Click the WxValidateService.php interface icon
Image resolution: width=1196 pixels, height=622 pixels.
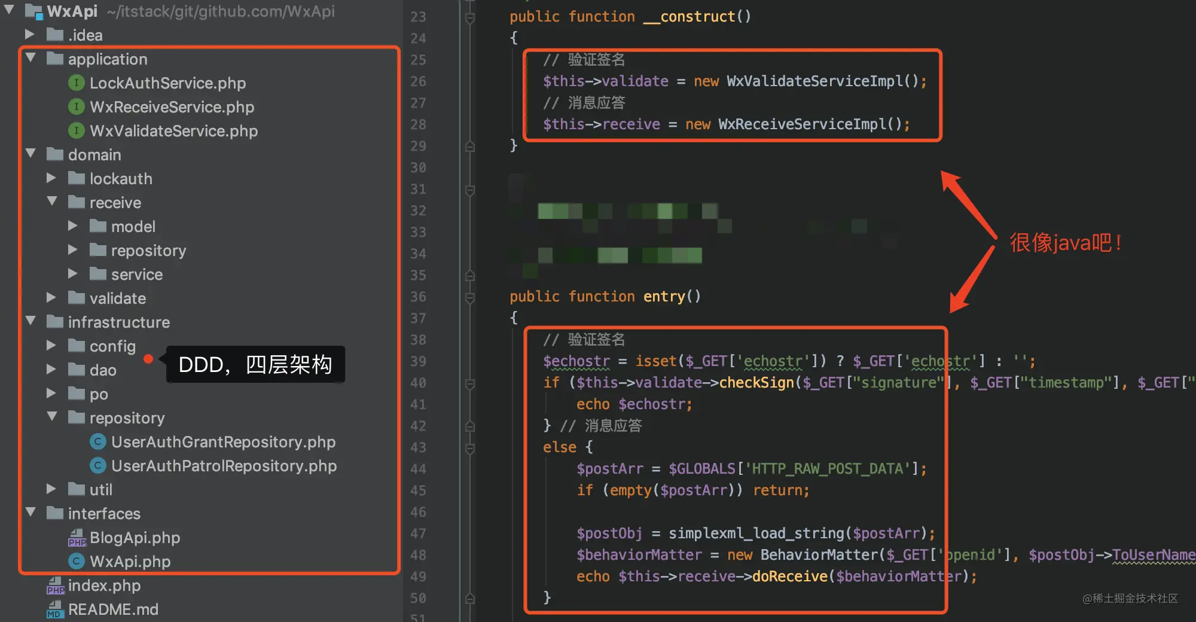coord(77,130)
